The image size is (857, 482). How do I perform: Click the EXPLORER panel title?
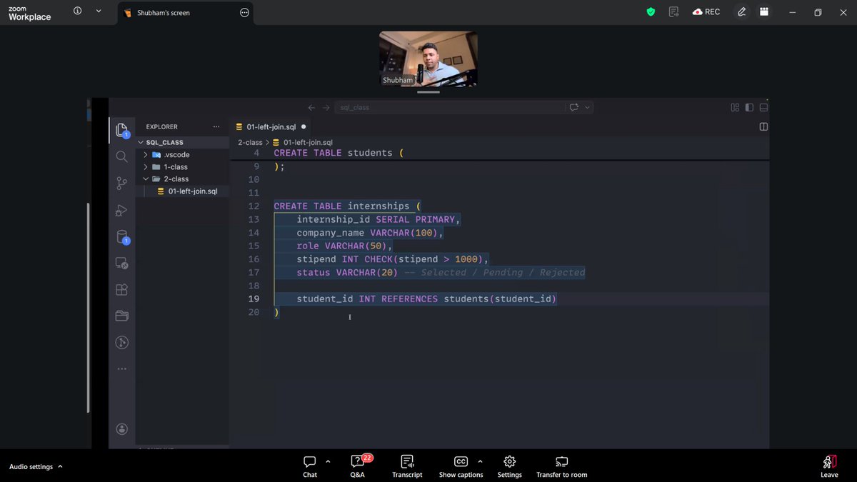[162, 127]
